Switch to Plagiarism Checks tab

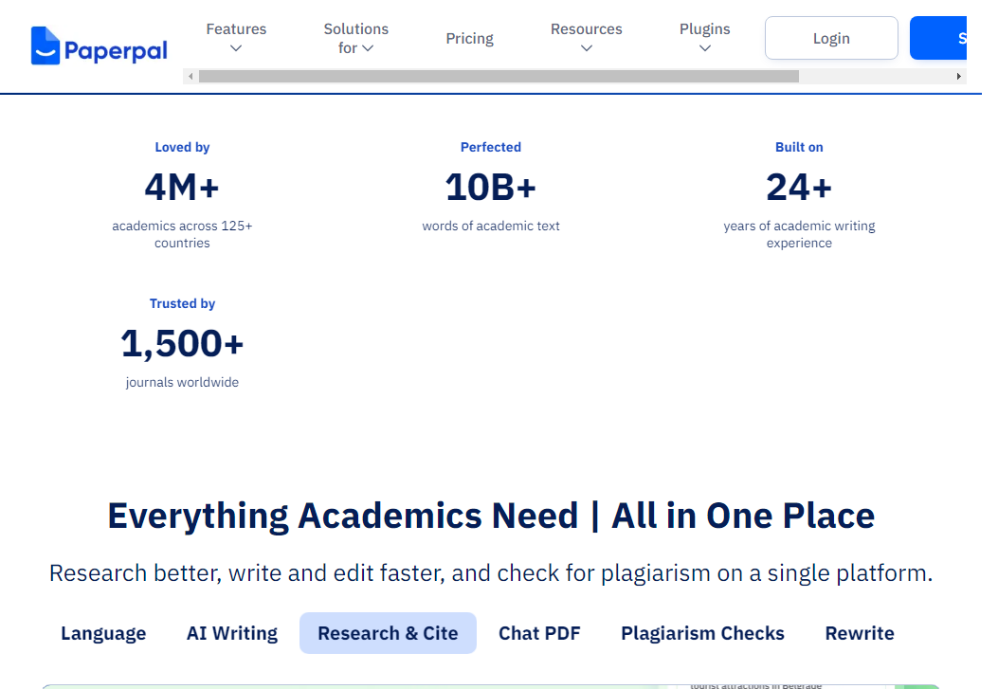(702, 633)
